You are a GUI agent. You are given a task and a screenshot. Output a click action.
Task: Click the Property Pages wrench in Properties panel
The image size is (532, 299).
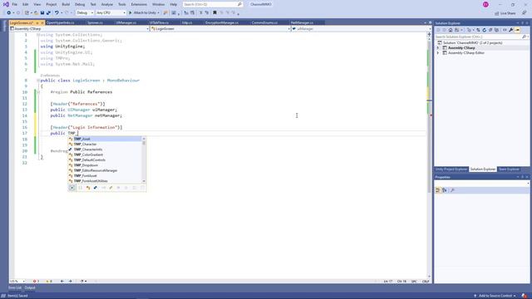pos(452,190)
